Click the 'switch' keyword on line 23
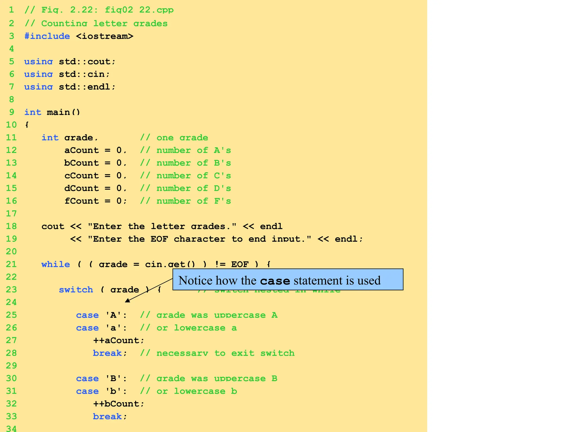Image resolution: width=576 pixels, height=432 pixels. click(x=76, y=290)
